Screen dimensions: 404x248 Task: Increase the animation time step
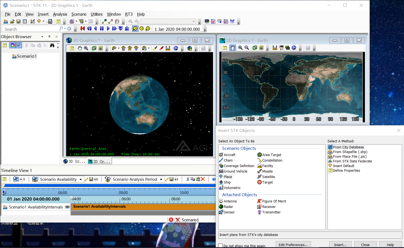pyautogui.click(x=127, y=29)
